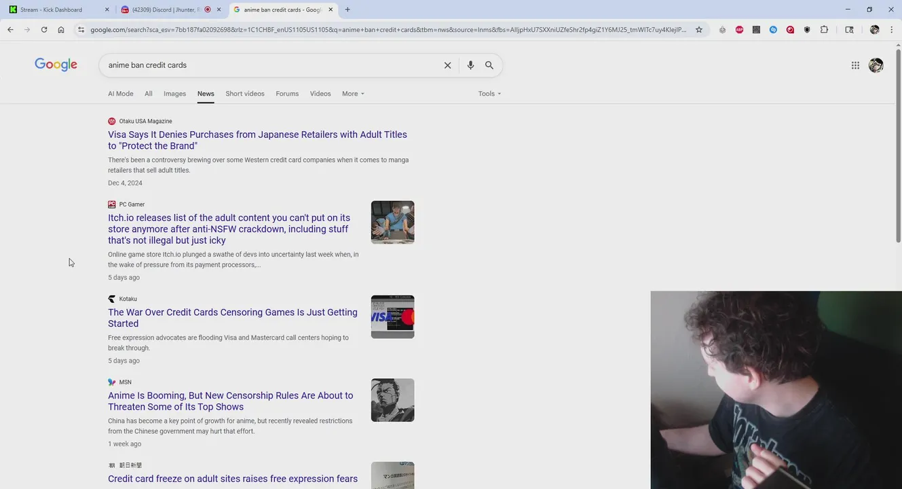Go back with the browser back arrow
The width and height of the screenshot is (902, 489).
tap(10, 30)
